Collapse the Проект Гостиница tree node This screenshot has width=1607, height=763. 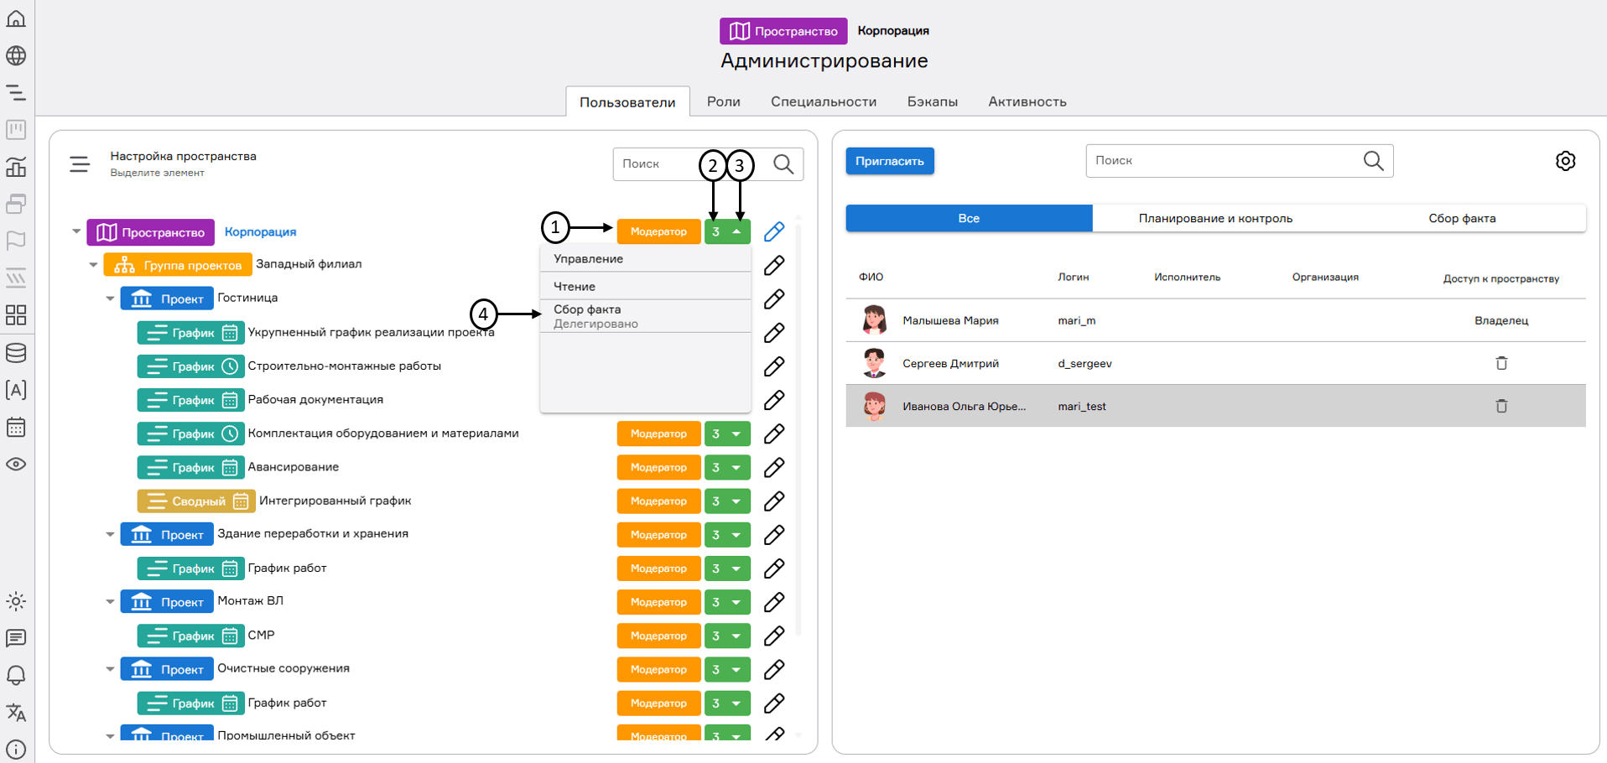(110, 298)
